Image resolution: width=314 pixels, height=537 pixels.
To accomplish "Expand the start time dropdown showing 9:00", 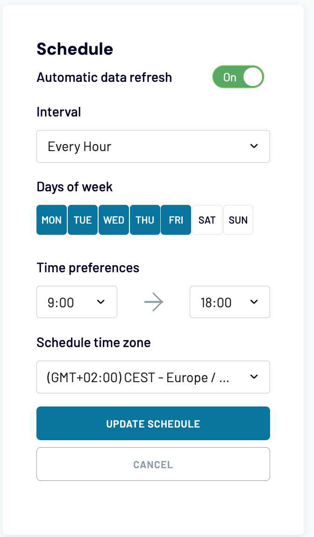I will (77, 302).
